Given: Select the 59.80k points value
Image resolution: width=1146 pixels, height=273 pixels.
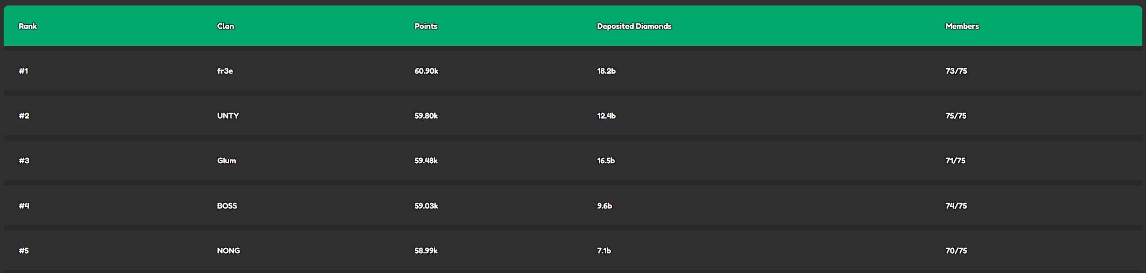Looking at the screenshot, I should pos(426,116).
